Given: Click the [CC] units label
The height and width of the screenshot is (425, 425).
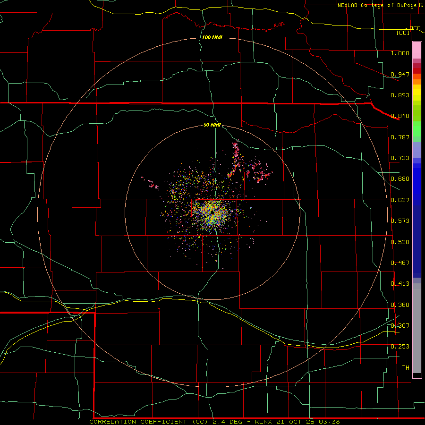Looking at the screenshot, I should [403, 33].
